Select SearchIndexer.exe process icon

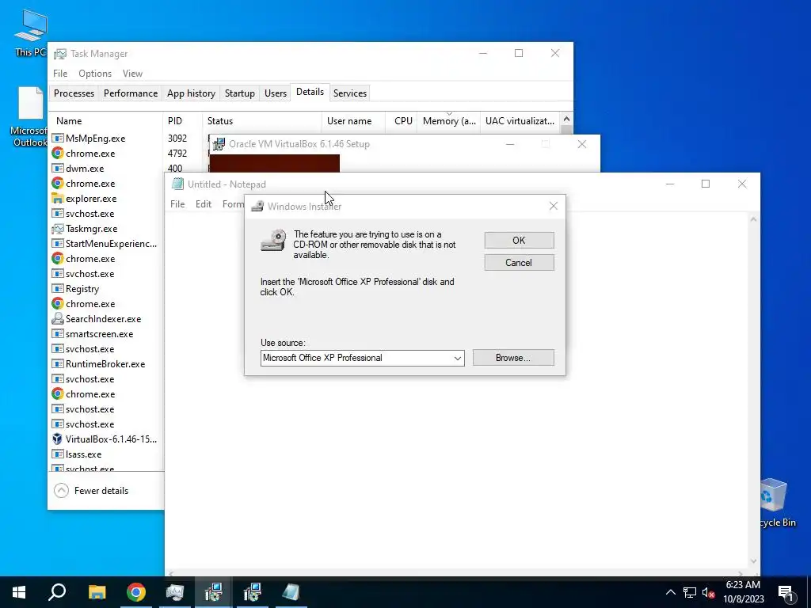click(57, 319)
